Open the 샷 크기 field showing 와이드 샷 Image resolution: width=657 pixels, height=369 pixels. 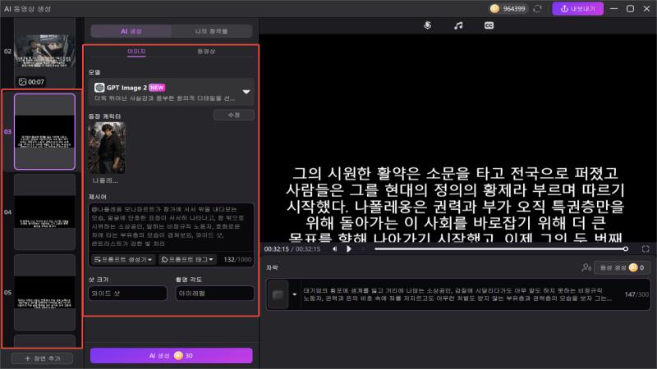point(128,294)
